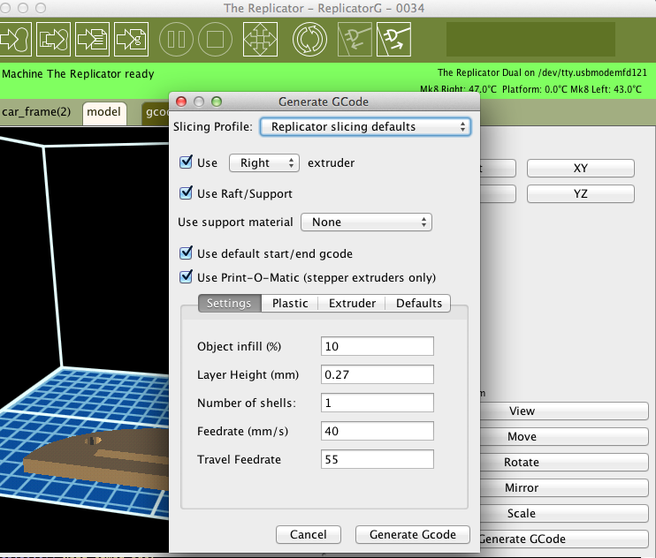The width and height of the screenshot is (656, 558).
Task: Open the Right extruder selection dropdown
Action: tap(264, 162)
